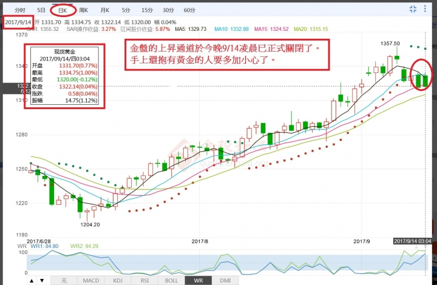437x285 pixels.
Task: Click the 最低 1320.00(-0.12%) tooltip row
Action: [x=65, y=79]
